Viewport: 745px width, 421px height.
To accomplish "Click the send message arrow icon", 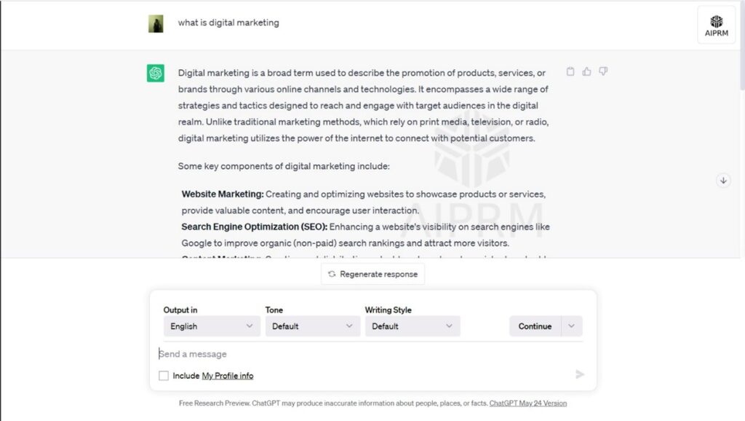I will (580, 374).
